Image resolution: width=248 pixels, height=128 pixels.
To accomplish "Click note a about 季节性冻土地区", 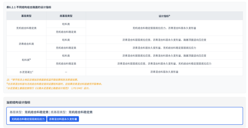I will point(43,80).
